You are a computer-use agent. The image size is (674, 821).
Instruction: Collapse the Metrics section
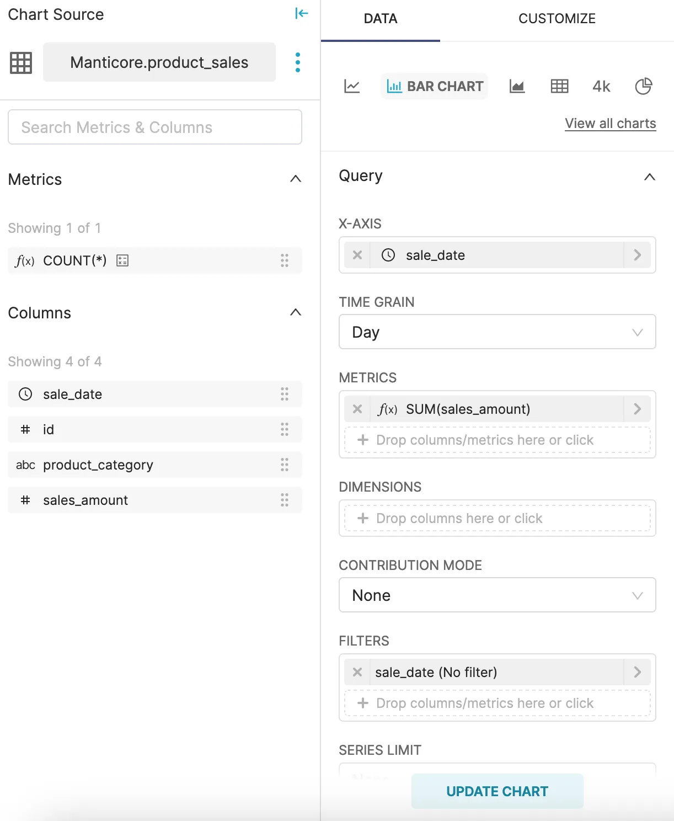click(296, 179)
